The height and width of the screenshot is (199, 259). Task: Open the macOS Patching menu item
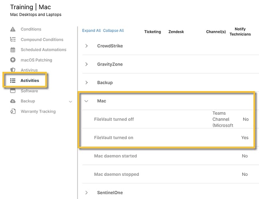36,60
